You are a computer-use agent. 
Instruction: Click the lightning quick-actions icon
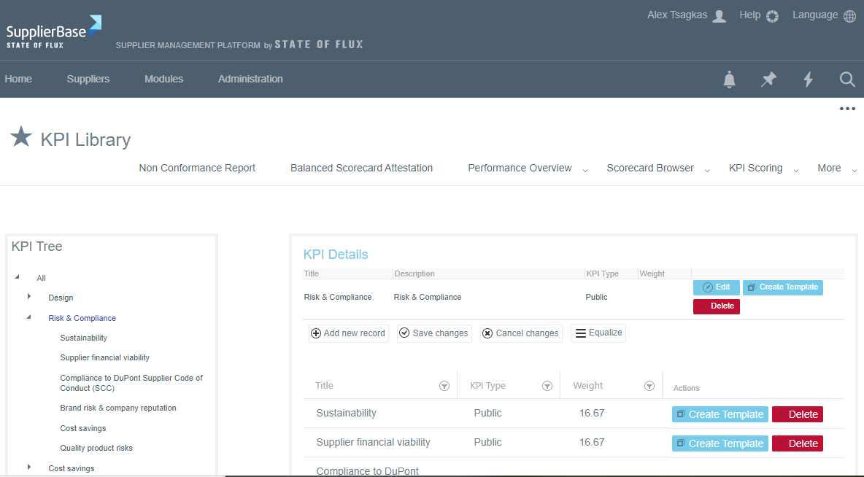(x=808, y=79)
